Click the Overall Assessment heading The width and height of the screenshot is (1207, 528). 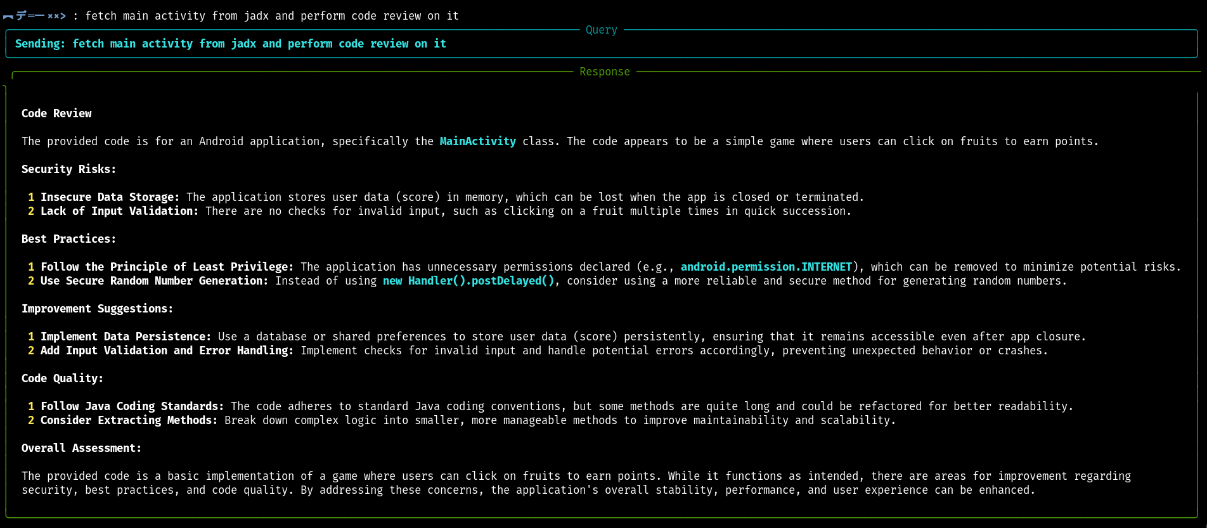coord(81,448)
